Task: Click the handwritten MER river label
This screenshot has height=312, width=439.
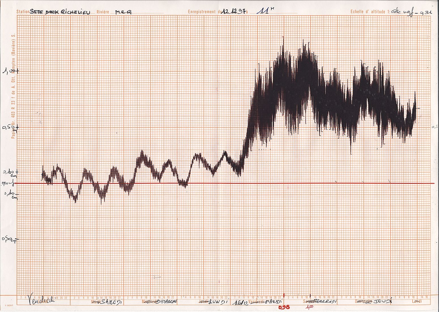Action: pos(124,12)
